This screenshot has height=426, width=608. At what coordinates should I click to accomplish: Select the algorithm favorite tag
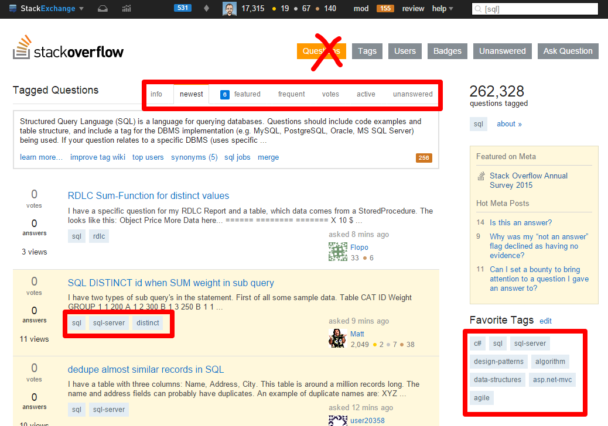[x=550, y=362]
